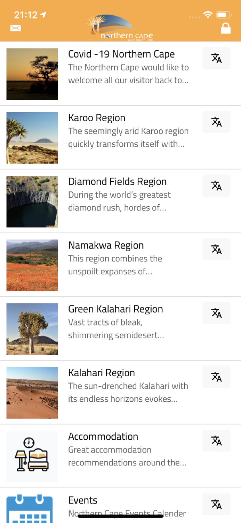
Task: Translate the Kalahari Region description
Action: pyautogui.click(x=216, y=377)
